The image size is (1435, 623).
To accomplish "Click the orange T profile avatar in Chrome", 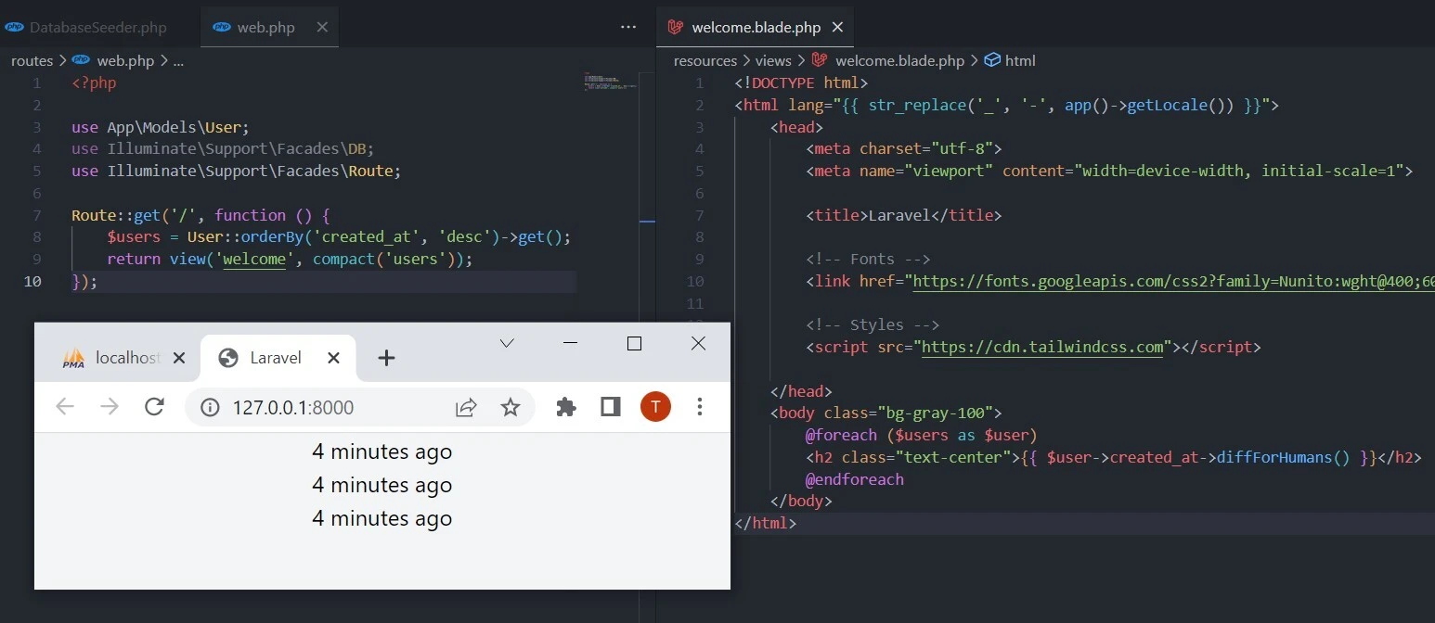I will [x=655, y=407].
